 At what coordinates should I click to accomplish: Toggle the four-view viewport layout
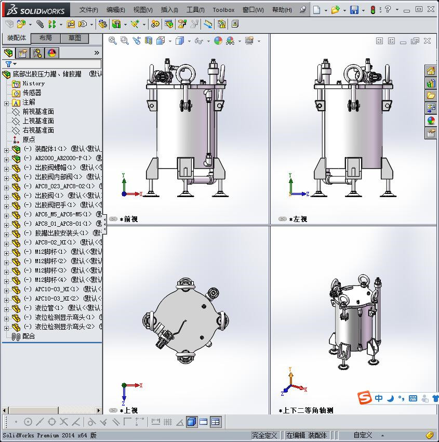216,422
